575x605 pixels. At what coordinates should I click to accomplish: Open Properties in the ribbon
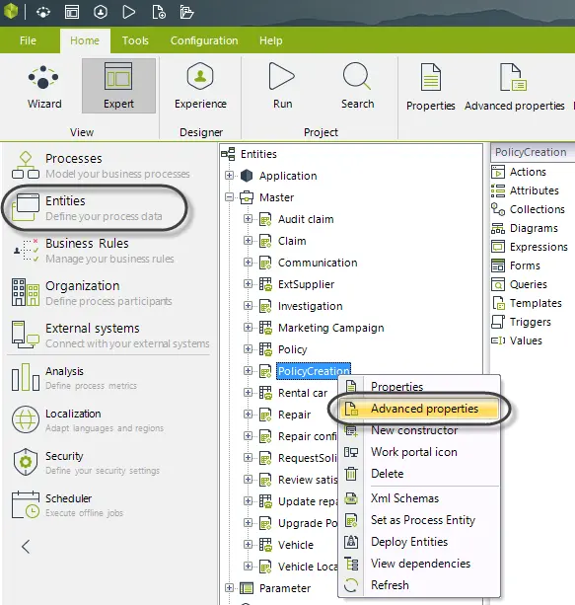pyautogui.click(x=430, y=87)
